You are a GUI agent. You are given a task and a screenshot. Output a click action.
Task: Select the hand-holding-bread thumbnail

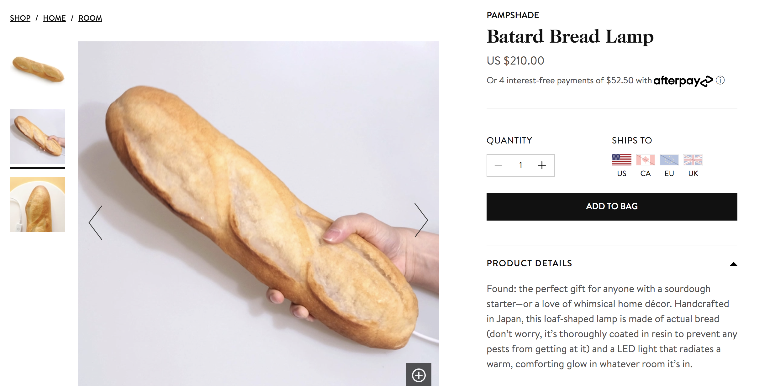38,137
